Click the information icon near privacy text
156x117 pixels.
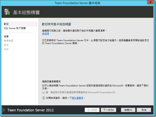point(43,98)
